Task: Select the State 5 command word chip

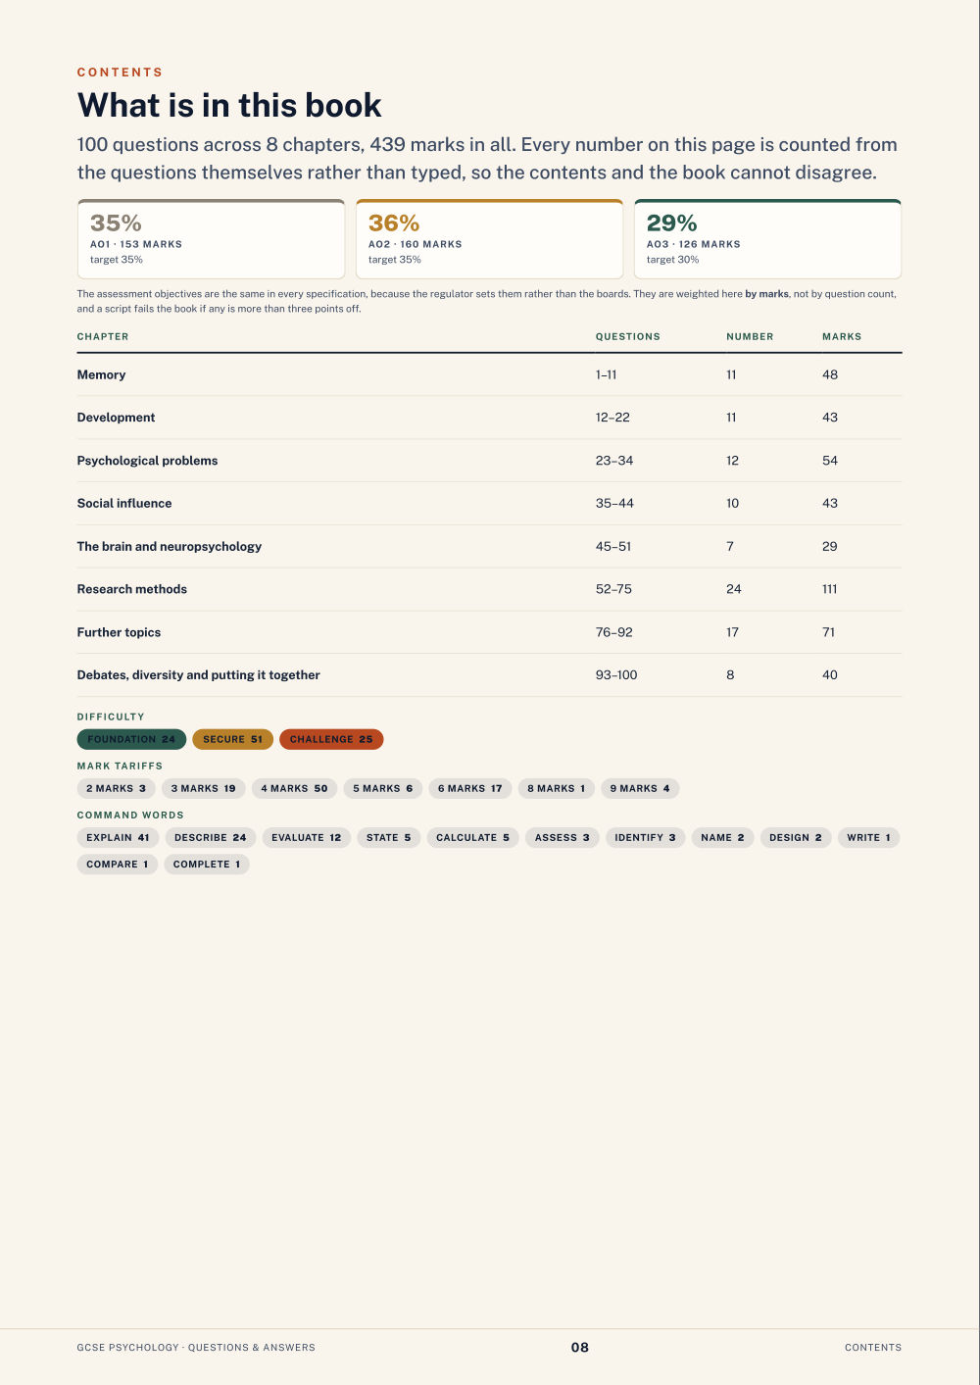Action: click(389, 837)
